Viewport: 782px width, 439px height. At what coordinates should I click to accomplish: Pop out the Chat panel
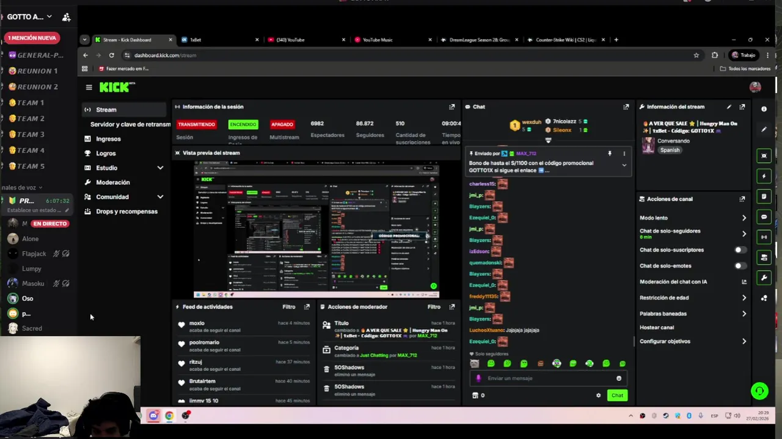click(x=626, y=107)
